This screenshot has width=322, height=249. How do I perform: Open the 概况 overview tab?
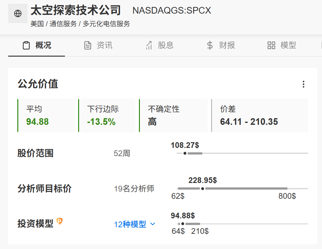pyautogui.click(x=37, y=45)
